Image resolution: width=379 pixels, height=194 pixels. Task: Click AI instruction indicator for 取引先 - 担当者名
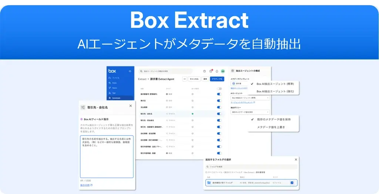pyautogui.click(x=192, y=120)
